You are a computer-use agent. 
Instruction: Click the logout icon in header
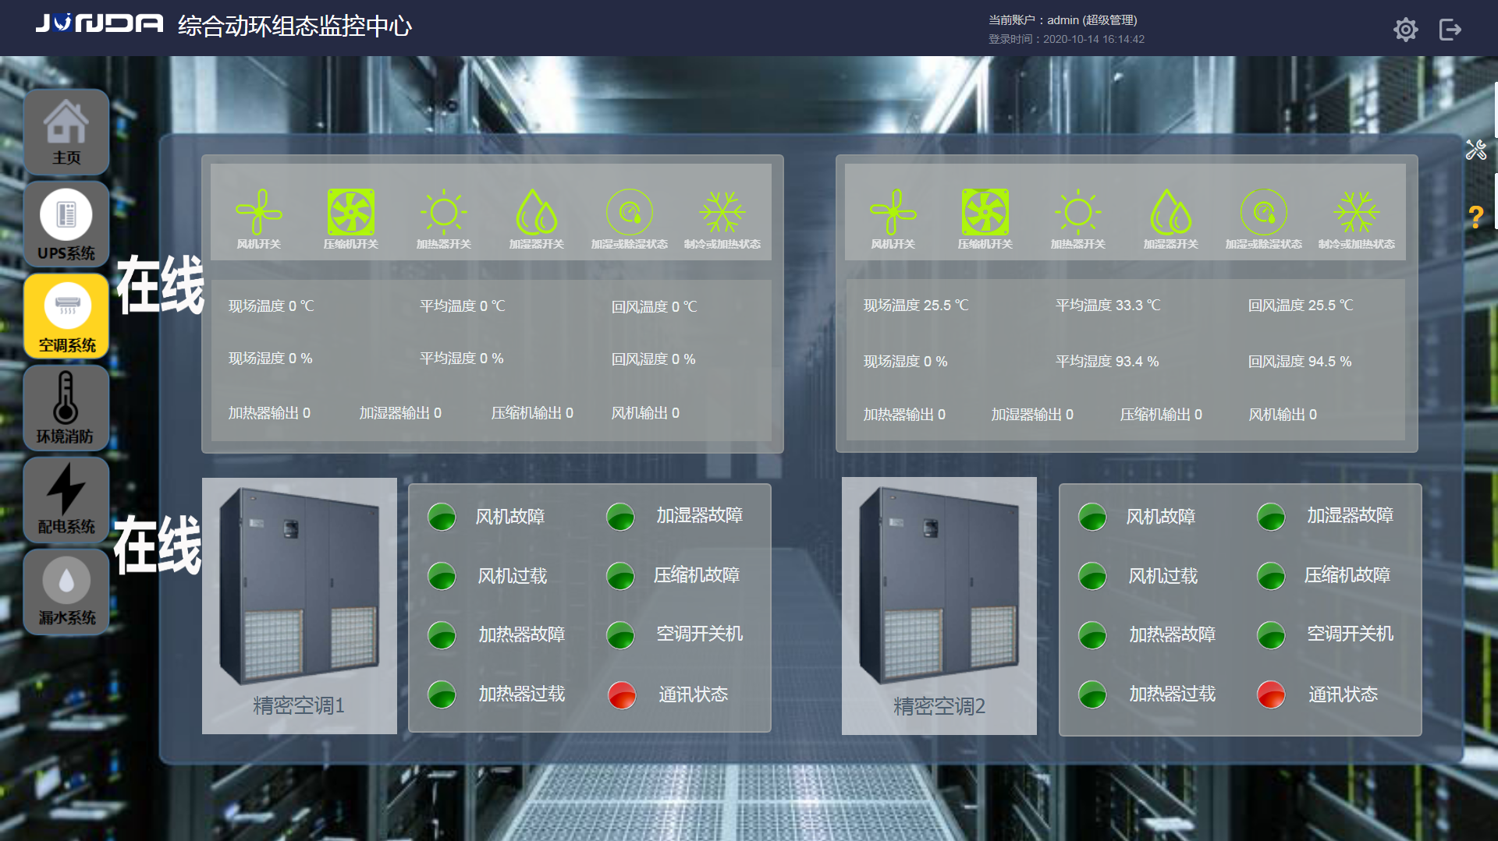click(x=1450, y=30)
